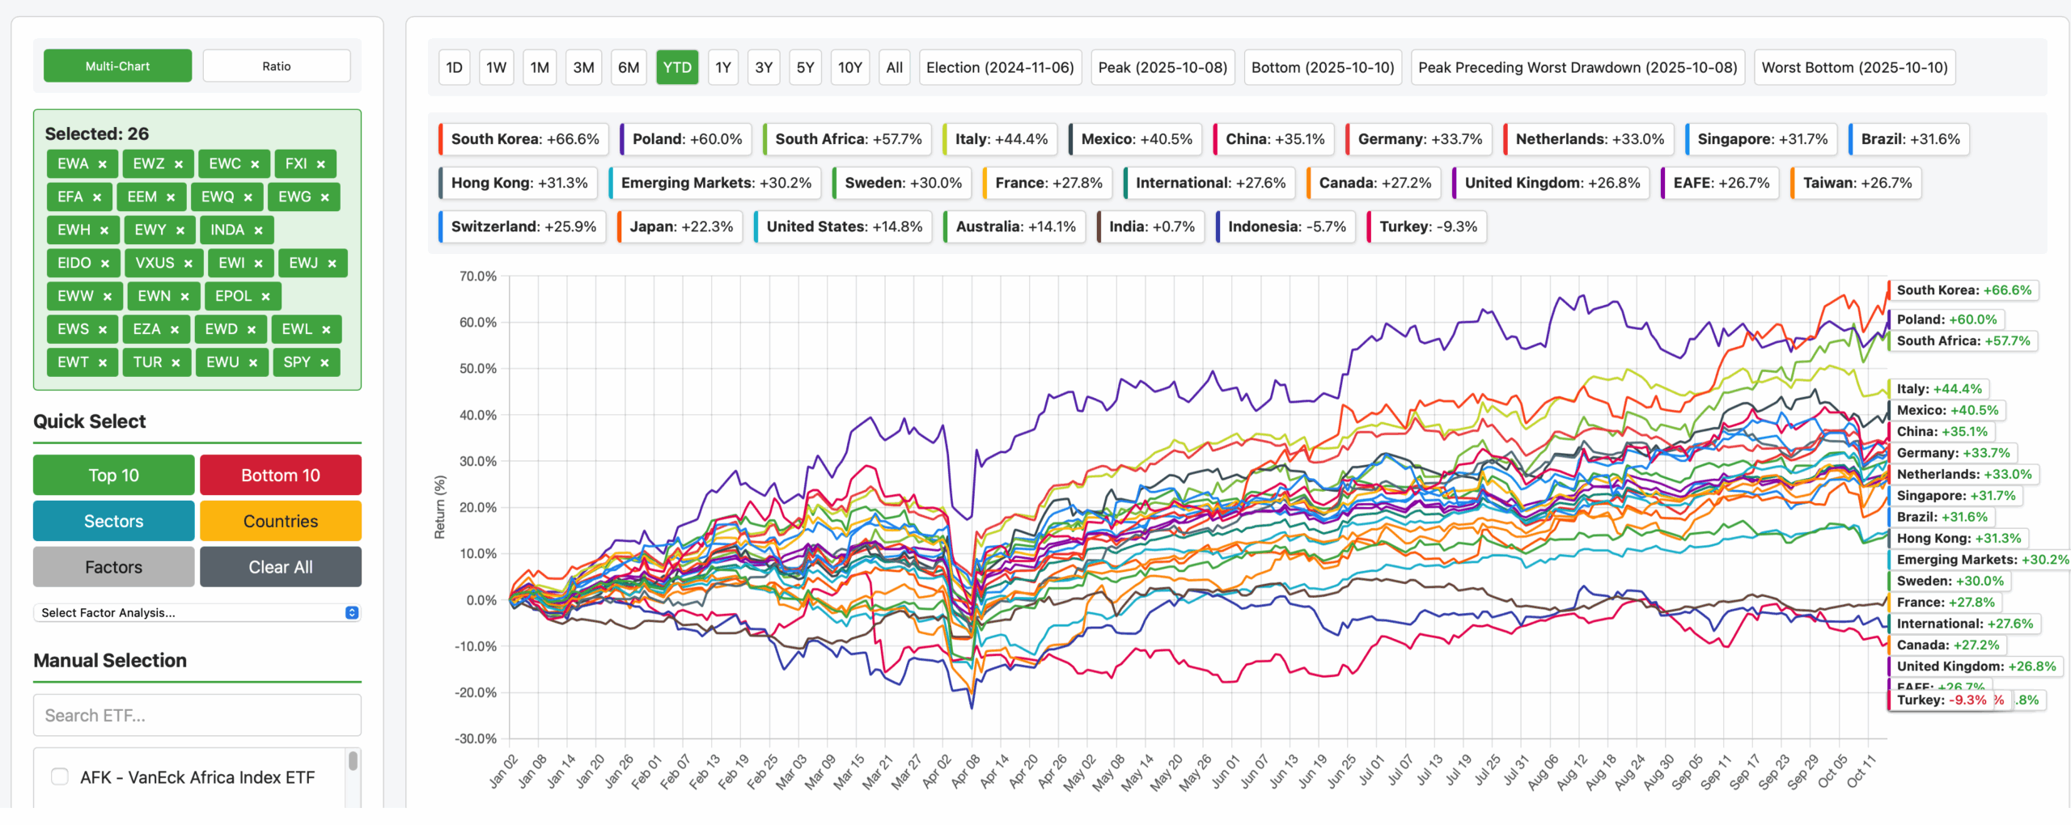Check the AFK VanEck Africa Index ETF box
Screen dimensions: 2071x825
click(60, 777)
